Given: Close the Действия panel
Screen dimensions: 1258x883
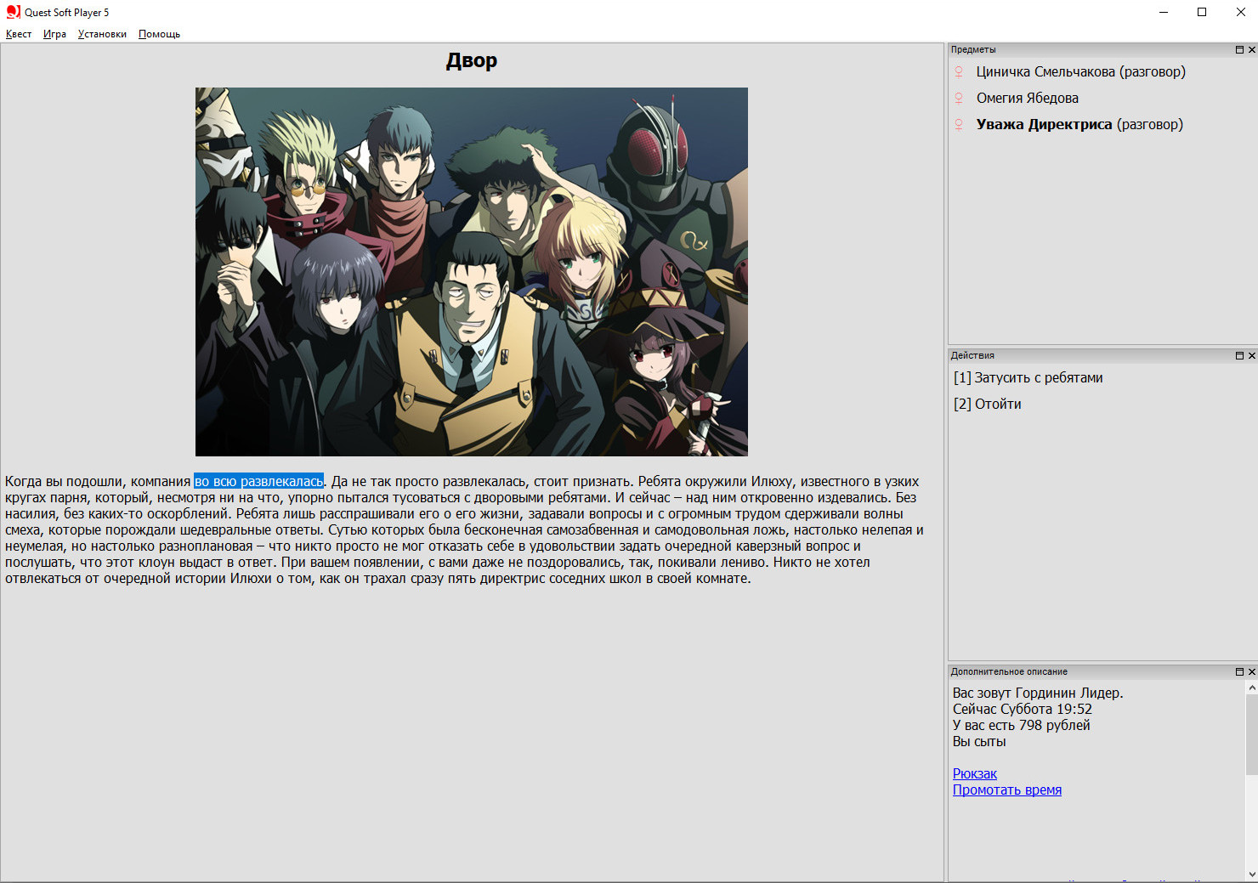Looking at the screenshot, I should (1251, 356).
